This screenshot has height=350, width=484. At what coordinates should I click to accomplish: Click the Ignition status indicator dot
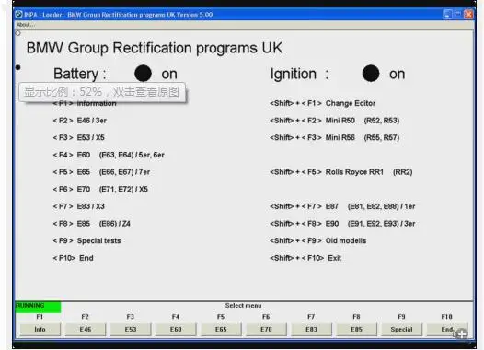click(x=371, y=74)
